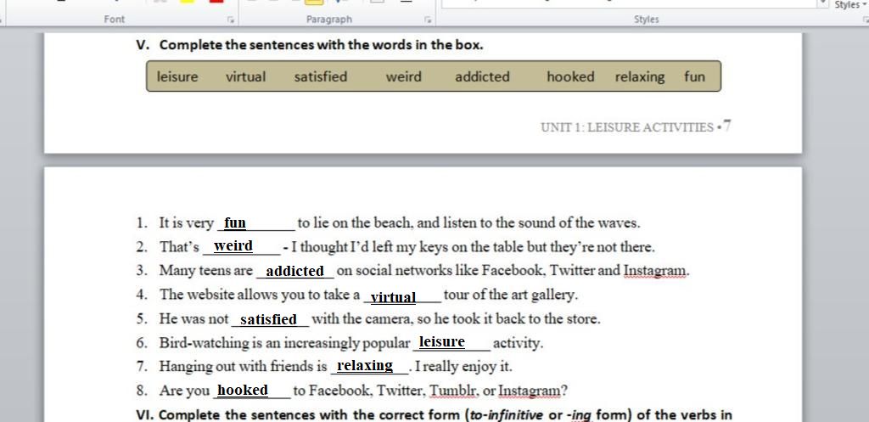Viewport: 869px width, 422px height.
Task: Click the word 'relaxing' in the box
Action: (x=640, y=77)
